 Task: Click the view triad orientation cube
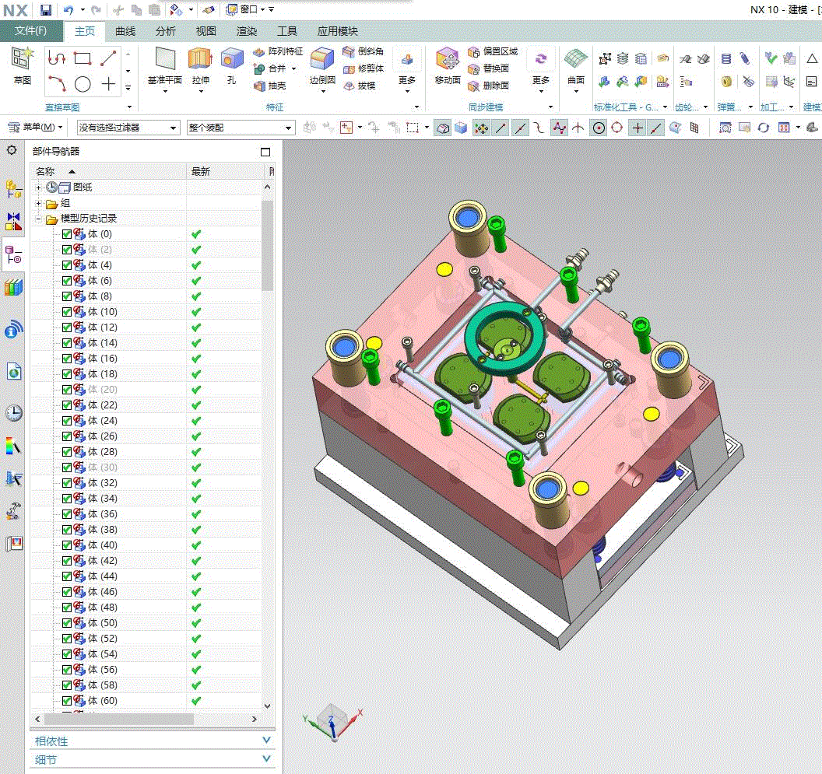pos(332,720)
